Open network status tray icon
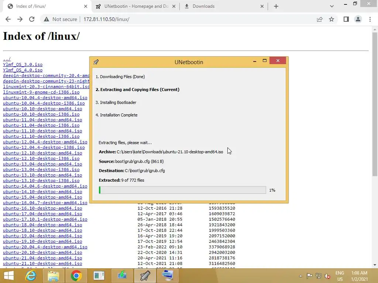 tap(319, 276)
